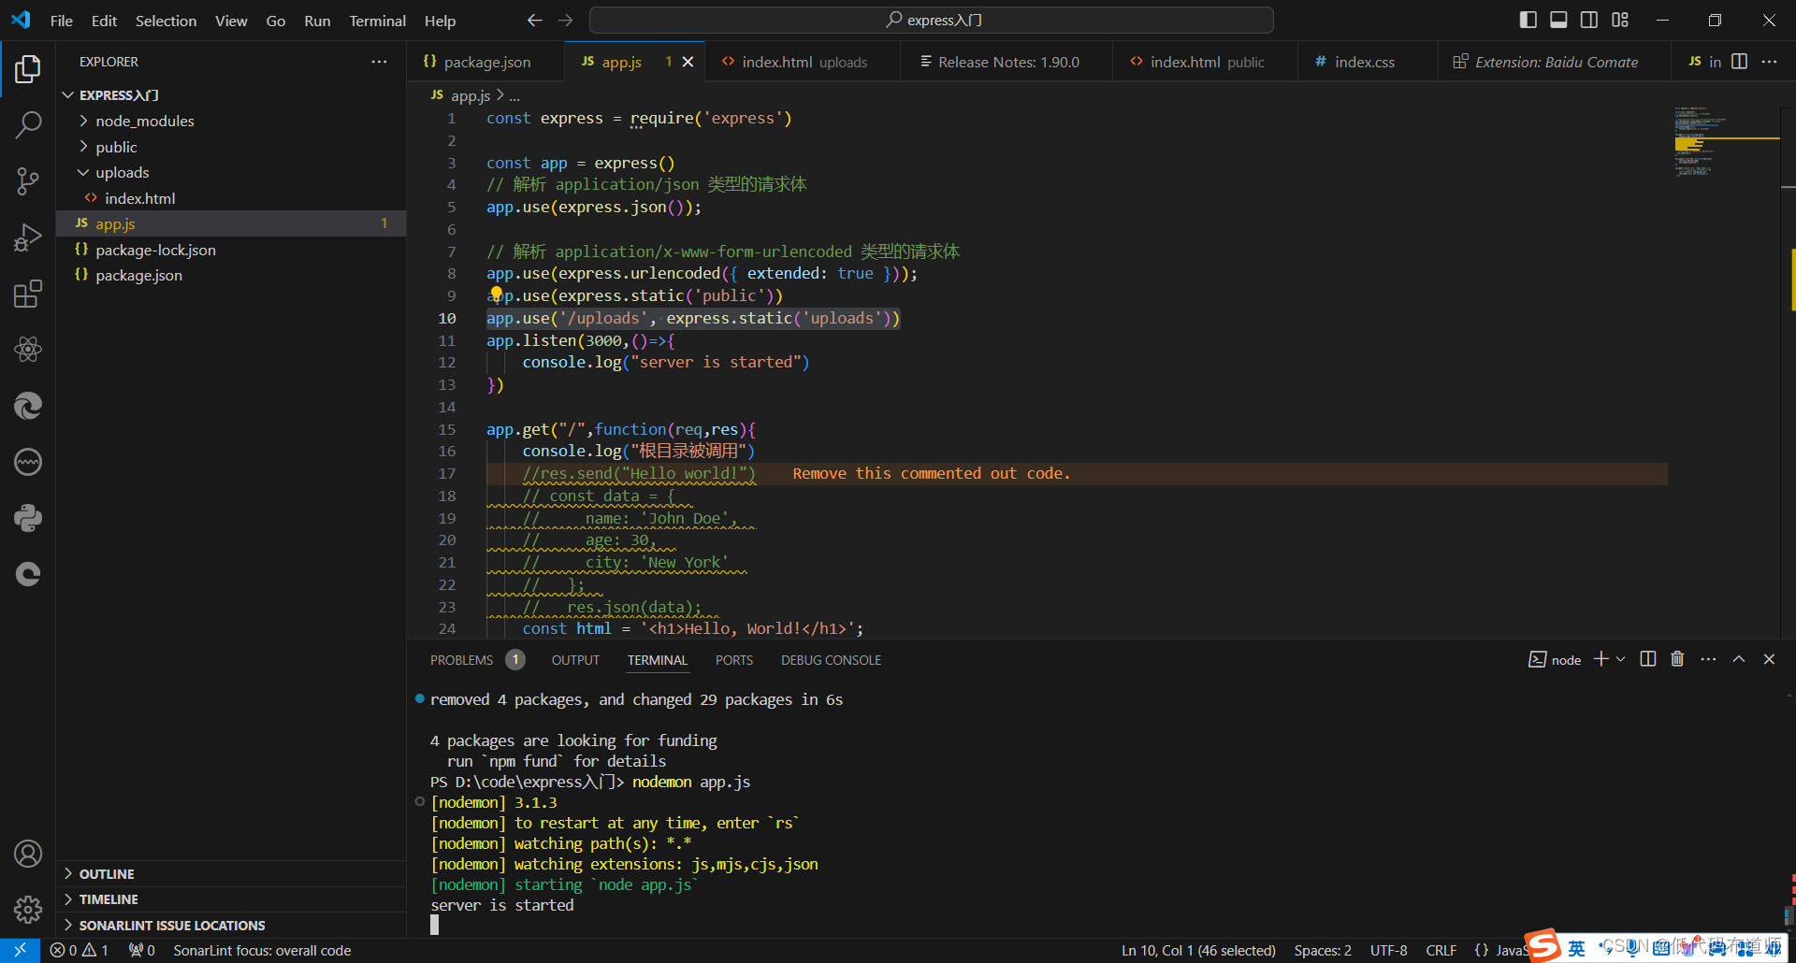1796x963 pixels.
Task: Show the PORTS panel tab
Action: [x=734, y=660]
